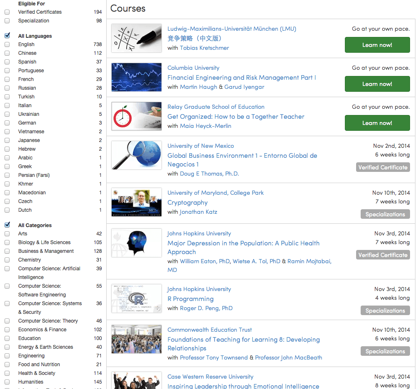420x389 pixels.
Task: Check Biology & Life Sciences category
Action: pyautogui.click(x=7, y=242)
